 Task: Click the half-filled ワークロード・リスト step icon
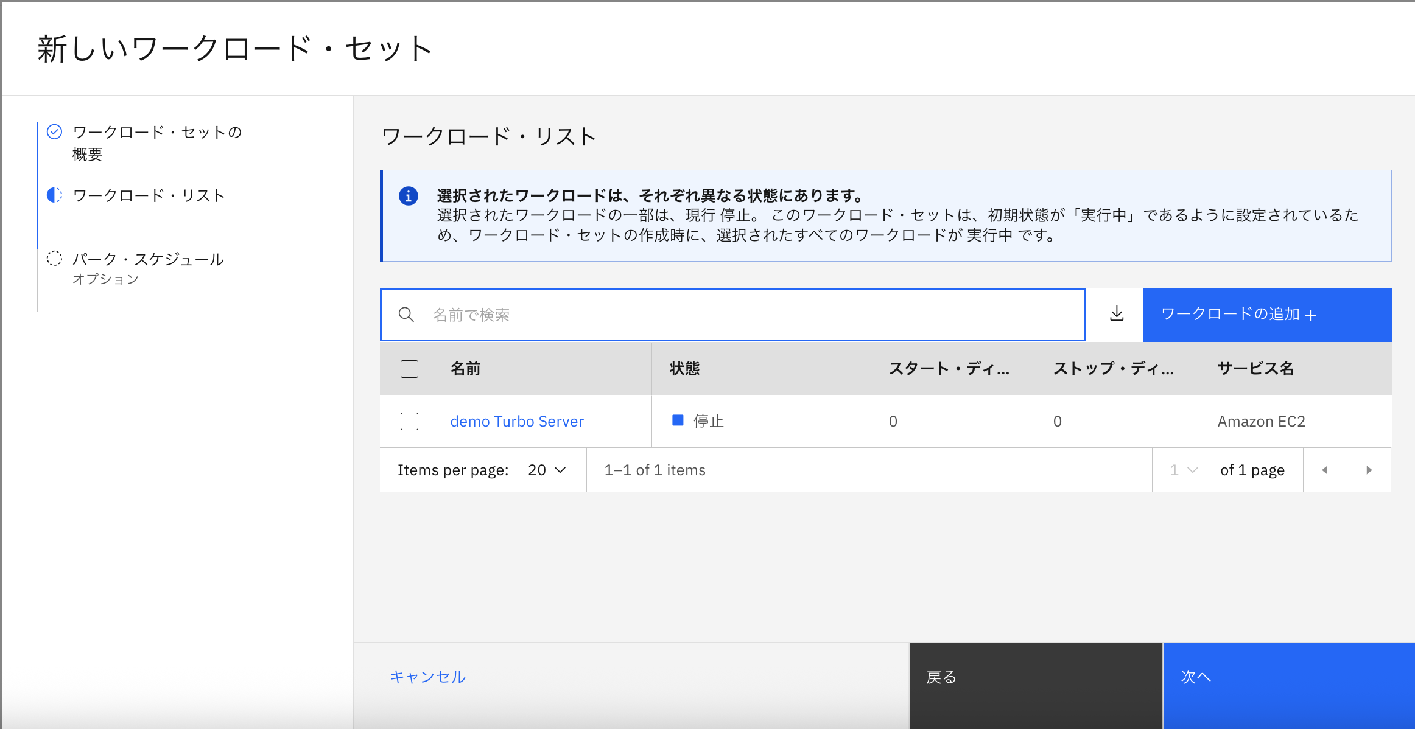pos(55,195)
